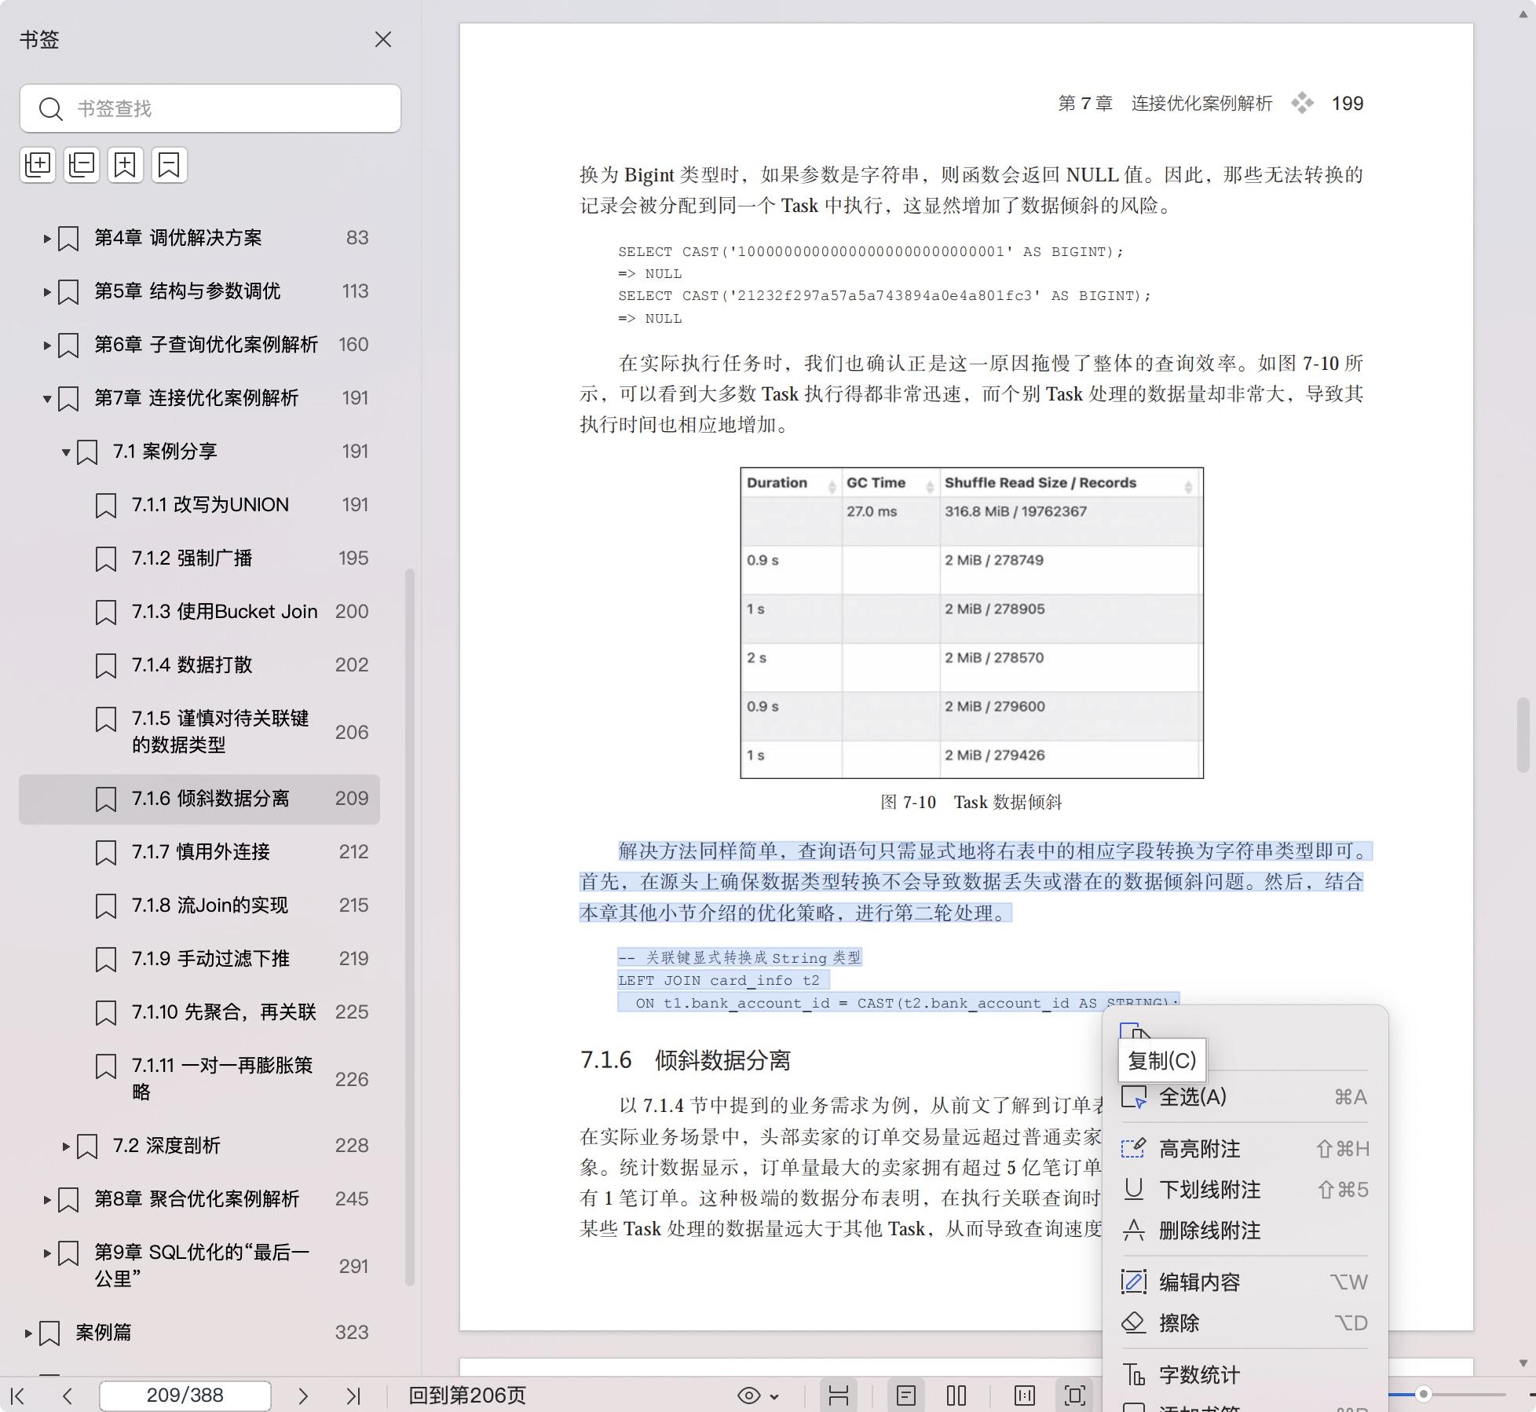Click the bookmarks panel scrollbar
This screenshot has height=1412, width=1536.
pos(409,927)
